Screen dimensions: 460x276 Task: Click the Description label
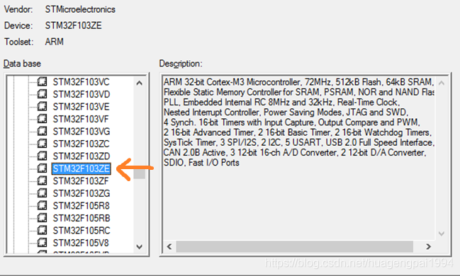[x=181, y=64]
